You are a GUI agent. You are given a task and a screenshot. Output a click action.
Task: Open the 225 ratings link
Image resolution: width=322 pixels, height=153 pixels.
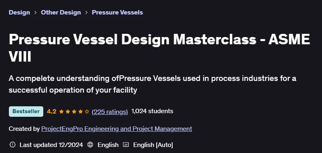pyautogui.click(x=110, y=112)
